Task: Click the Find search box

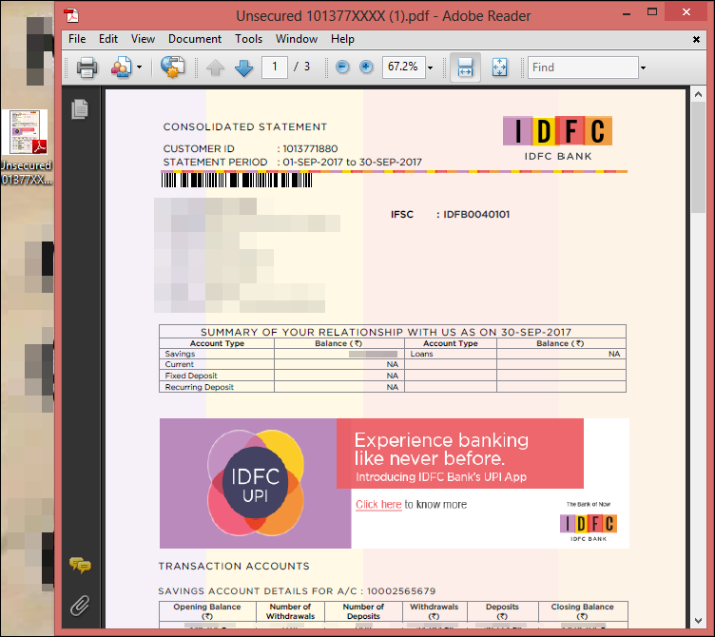Action: (x=583, y=68)
